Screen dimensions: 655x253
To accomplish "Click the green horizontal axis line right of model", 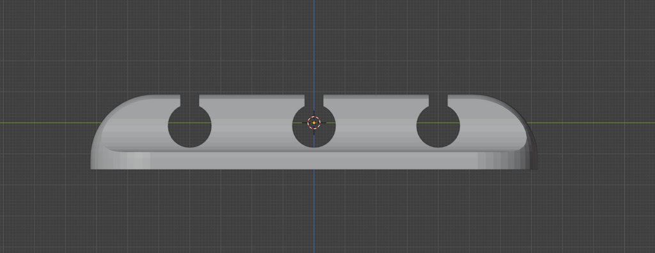I will point(590,123).
